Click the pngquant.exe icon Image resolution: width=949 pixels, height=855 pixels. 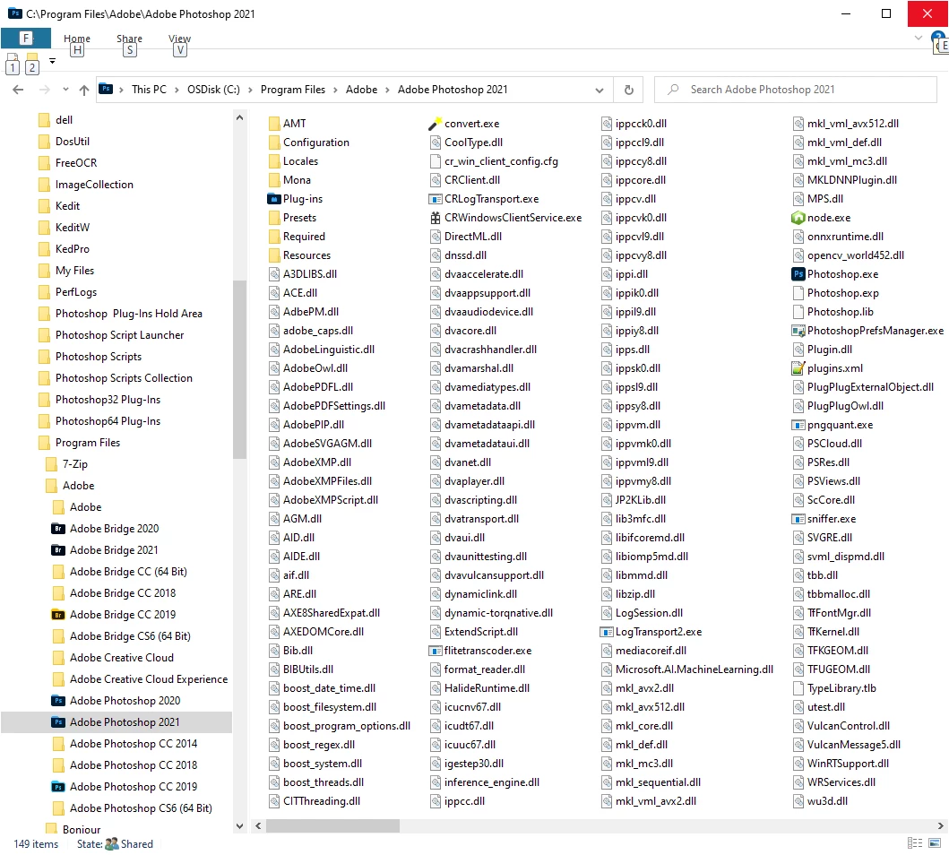798,425
